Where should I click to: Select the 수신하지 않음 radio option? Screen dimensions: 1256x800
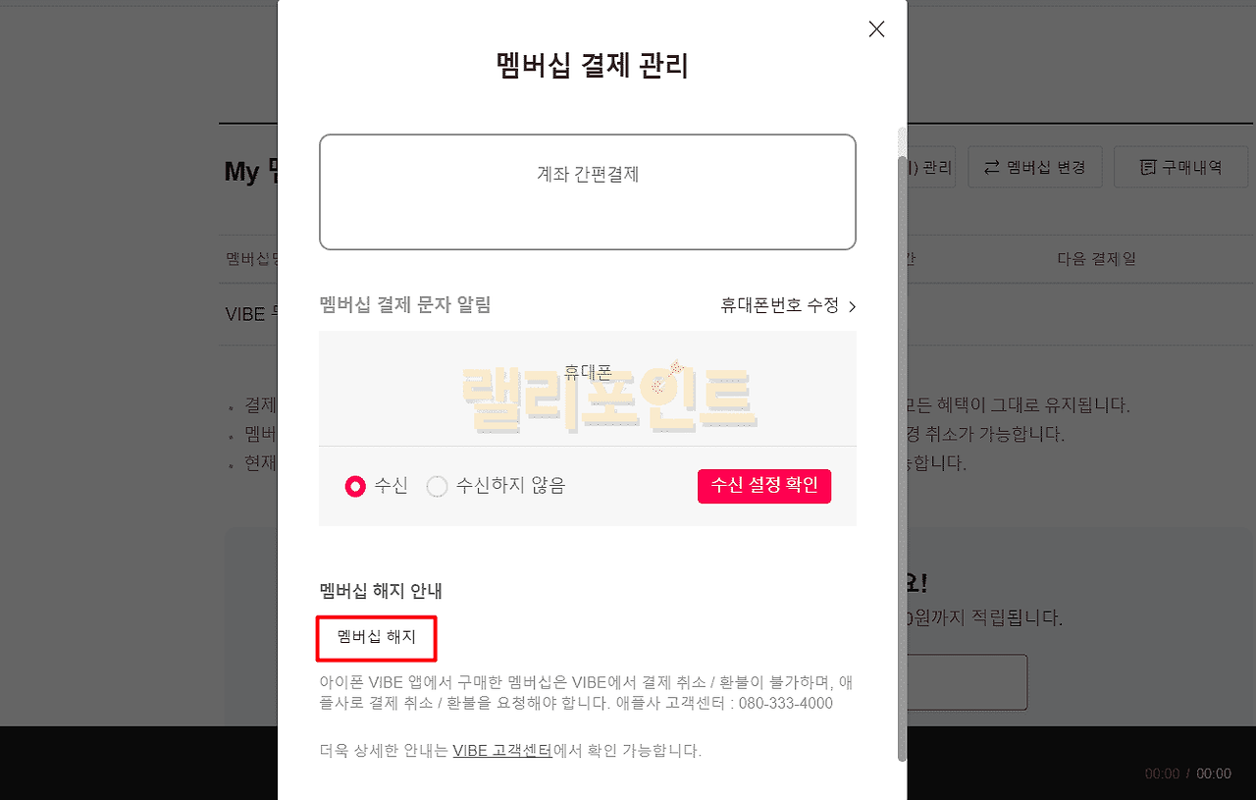438,486
